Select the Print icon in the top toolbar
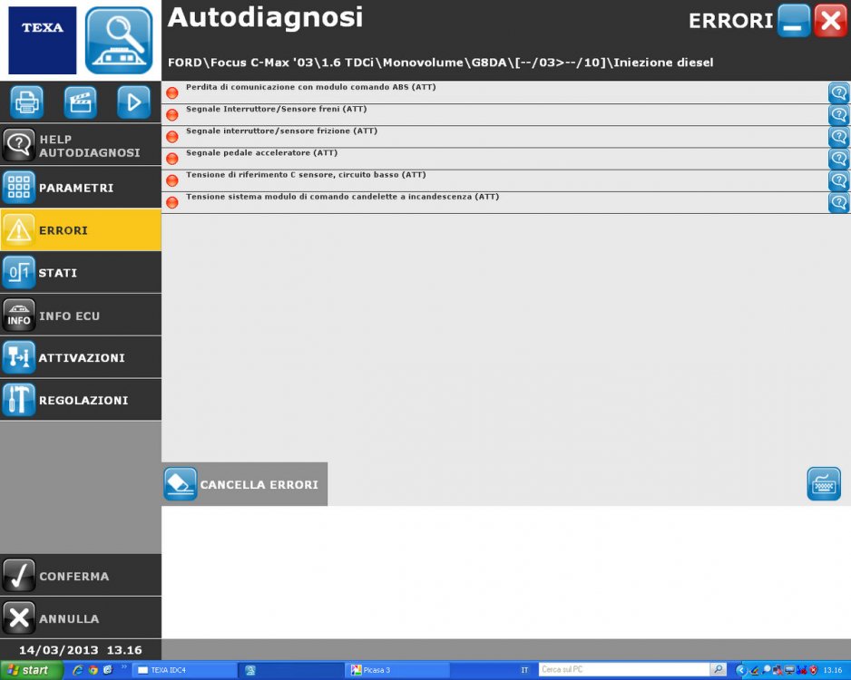851x680 pixels. point(25,102)
